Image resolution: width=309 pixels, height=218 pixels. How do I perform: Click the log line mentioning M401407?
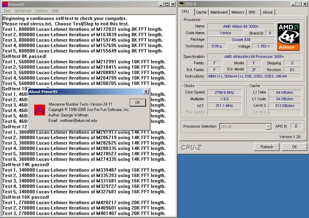(x=84, y=214)
